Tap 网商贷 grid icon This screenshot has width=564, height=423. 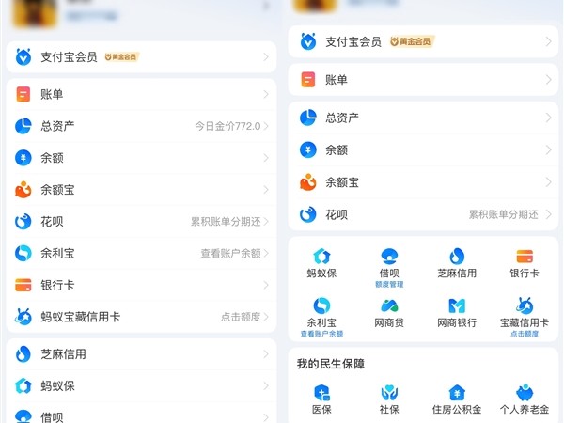click(x=389, y=305)
